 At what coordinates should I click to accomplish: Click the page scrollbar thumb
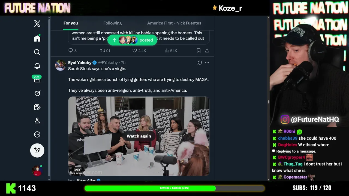pos(268,102)
